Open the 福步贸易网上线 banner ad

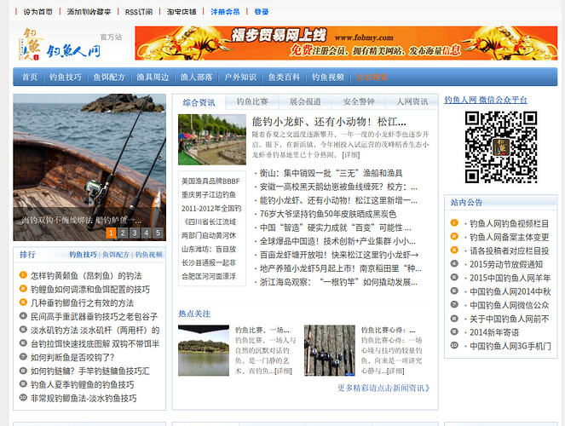346,43
